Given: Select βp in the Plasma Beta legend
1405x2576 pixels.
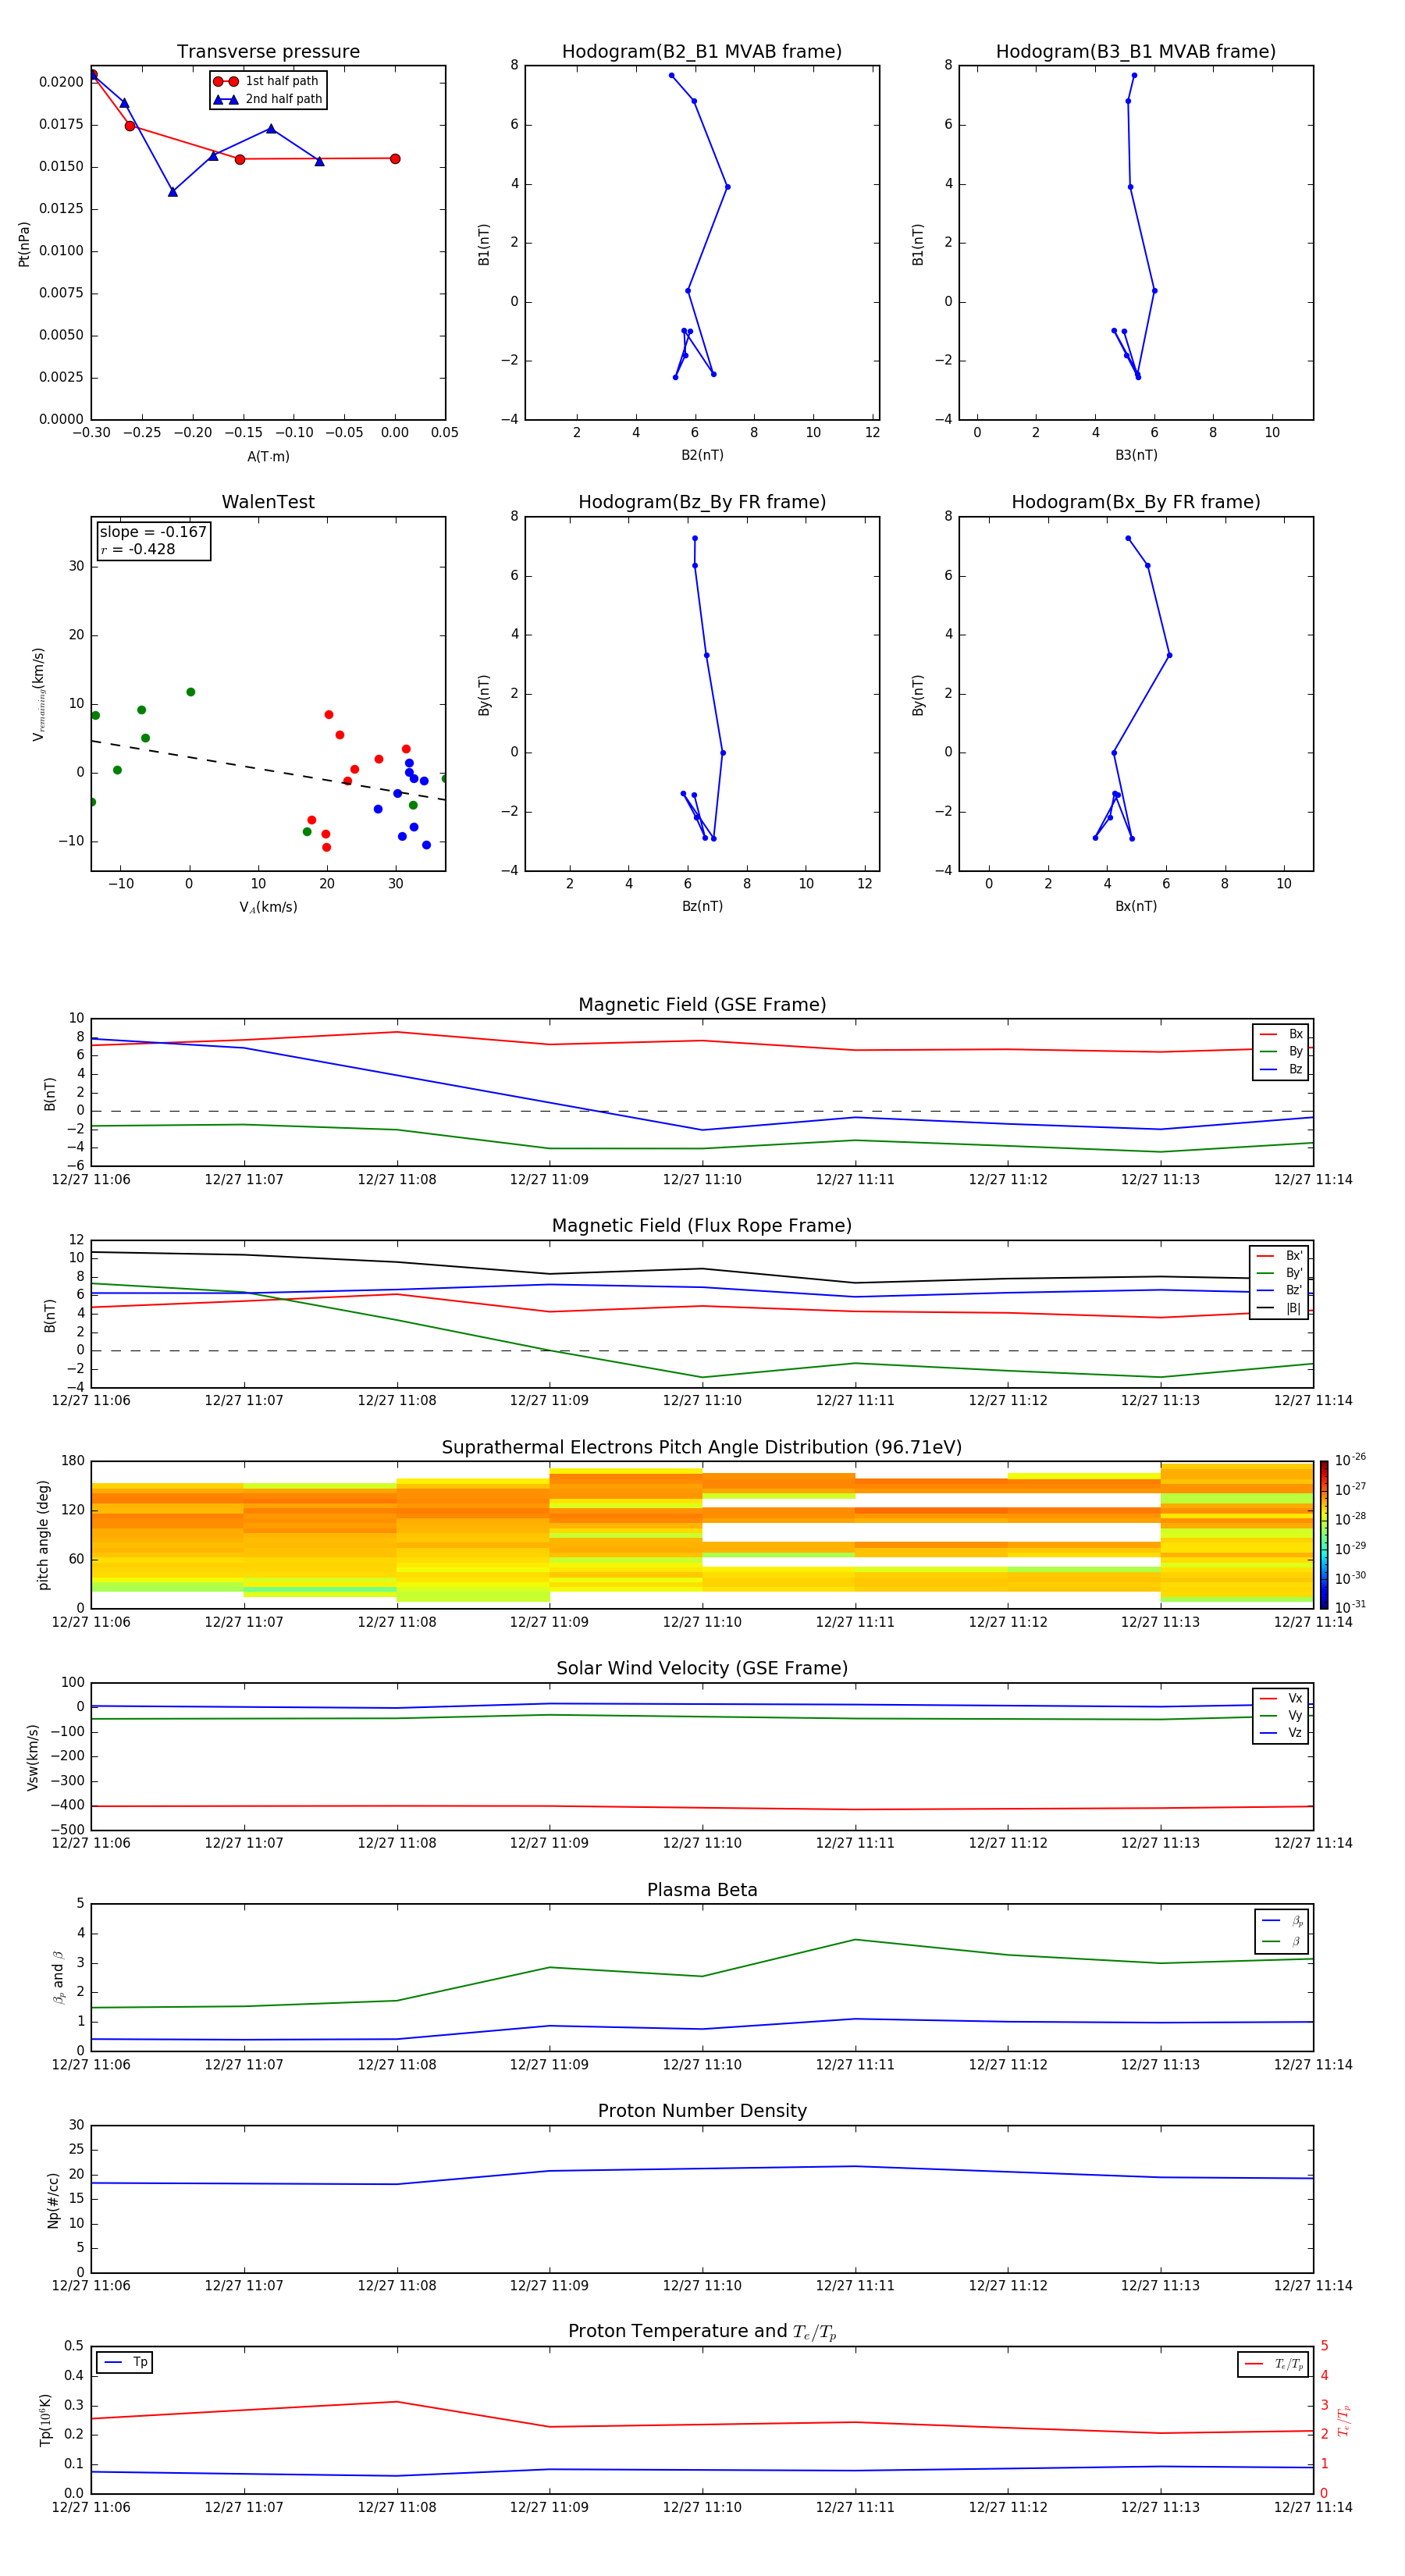Looking at the screenshot, I should point(1282,1920).
